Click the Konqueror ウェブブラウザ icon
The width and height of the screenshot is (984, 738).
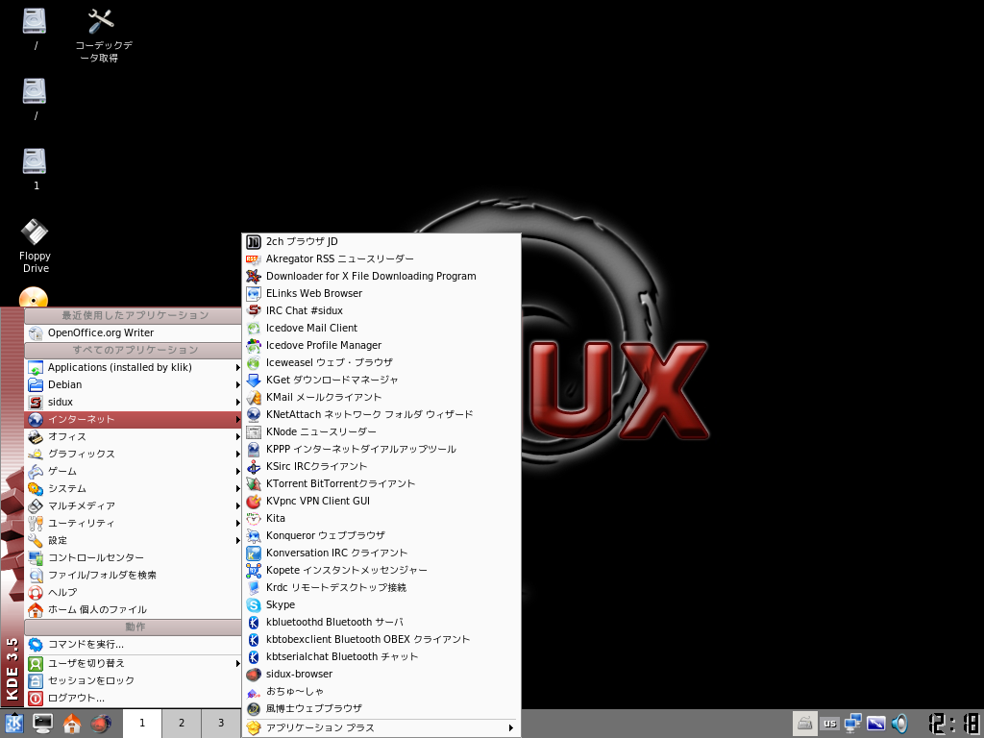coord(254,535)
